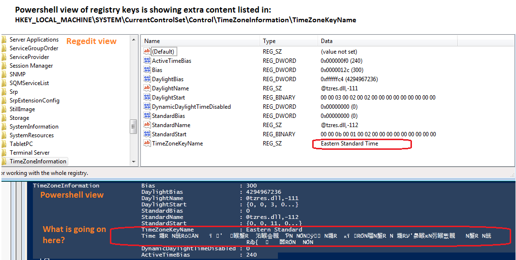Screen dimensions: 516x260
Task: Click the '@tzres.dll,-111' data cell in regedit
Action: [x=339, y=88]
